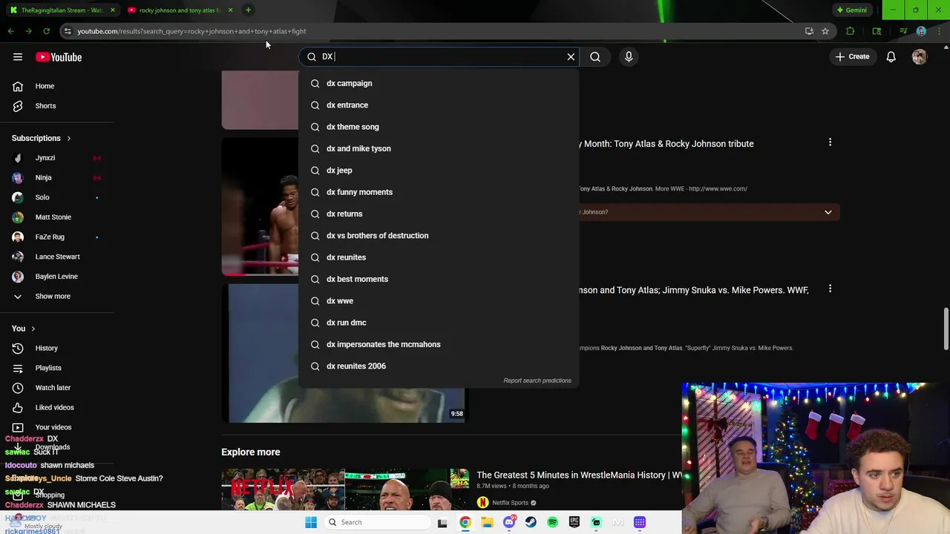
Task: Select suggestion 'dx entrance'
Action: click(438, 105)
